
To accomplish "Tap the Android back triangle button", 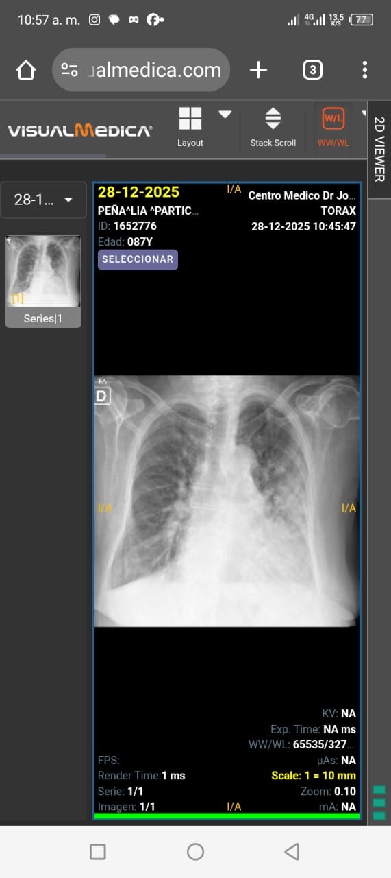I will [292, 852].
